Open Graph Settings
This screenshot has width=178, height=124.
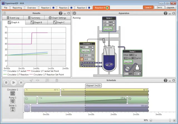(58, 18)
